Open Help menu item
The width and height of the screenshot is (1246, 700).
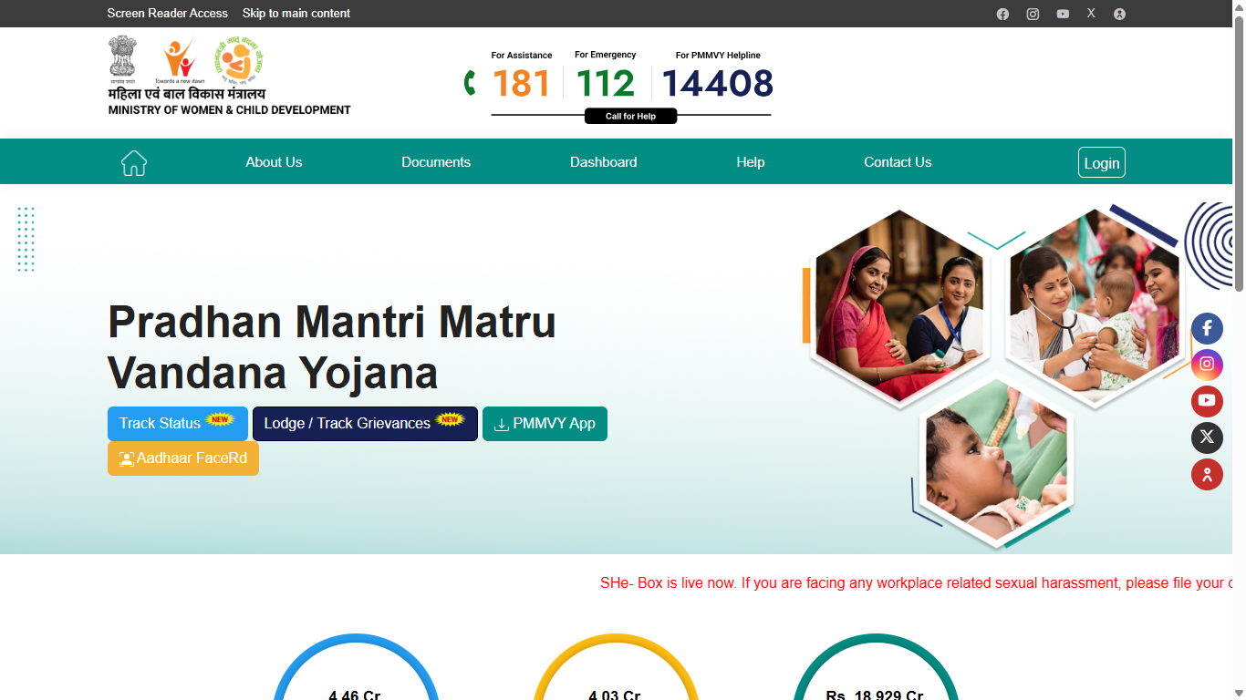pos(751,162)
